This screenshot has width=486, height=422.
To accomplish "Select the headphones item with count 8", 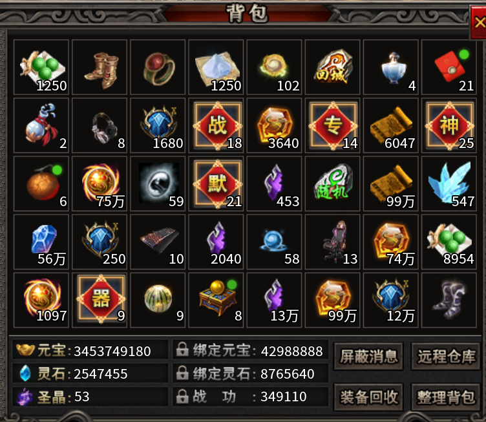I will click(x=100, y=125).
